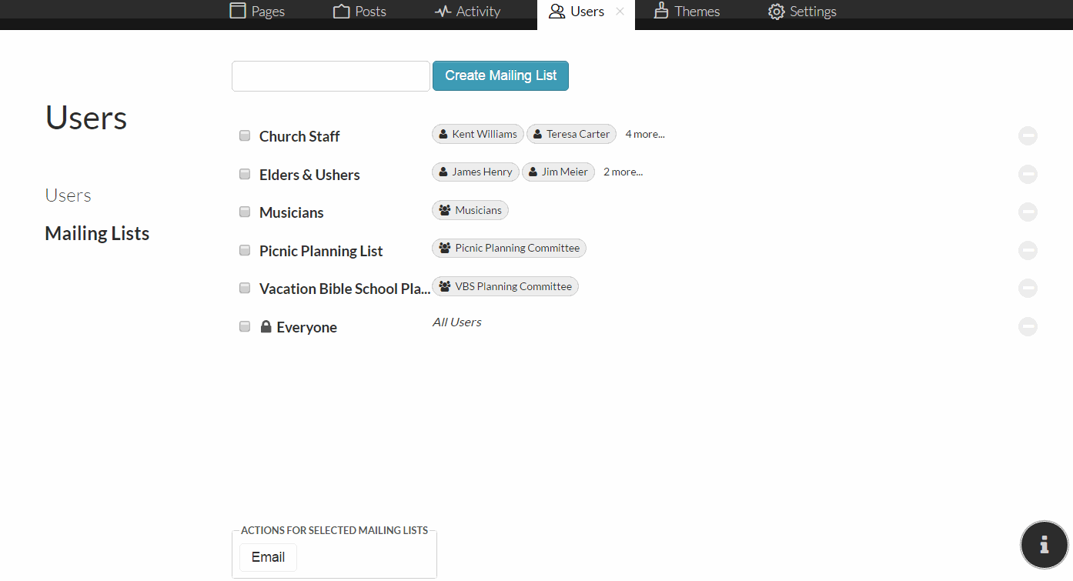Click the Themes paintbrush icon

pos(660,11)
